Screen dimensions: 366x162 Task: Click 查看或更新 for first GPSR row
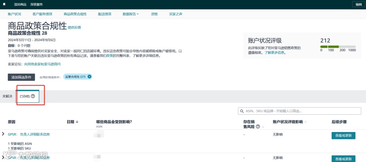coord(343,136)
